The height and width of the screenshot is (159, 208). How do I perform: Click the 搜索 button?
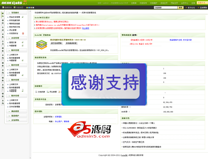click(181, 8)
